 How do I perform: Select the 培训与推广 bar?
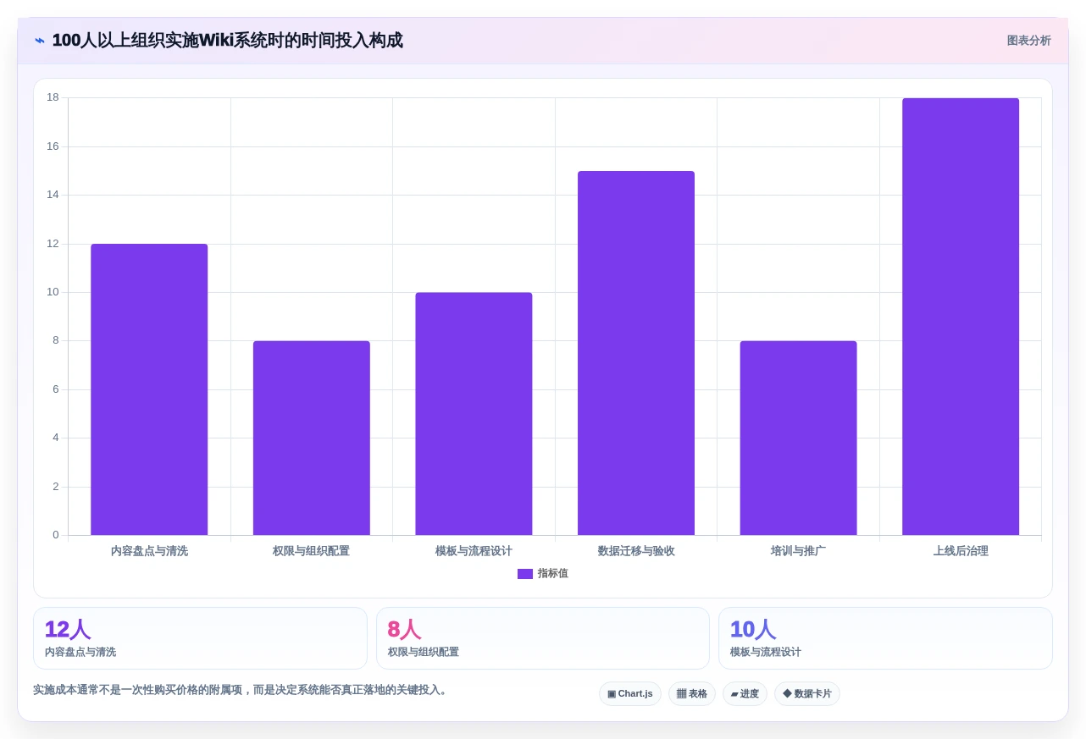coord(798,438)
